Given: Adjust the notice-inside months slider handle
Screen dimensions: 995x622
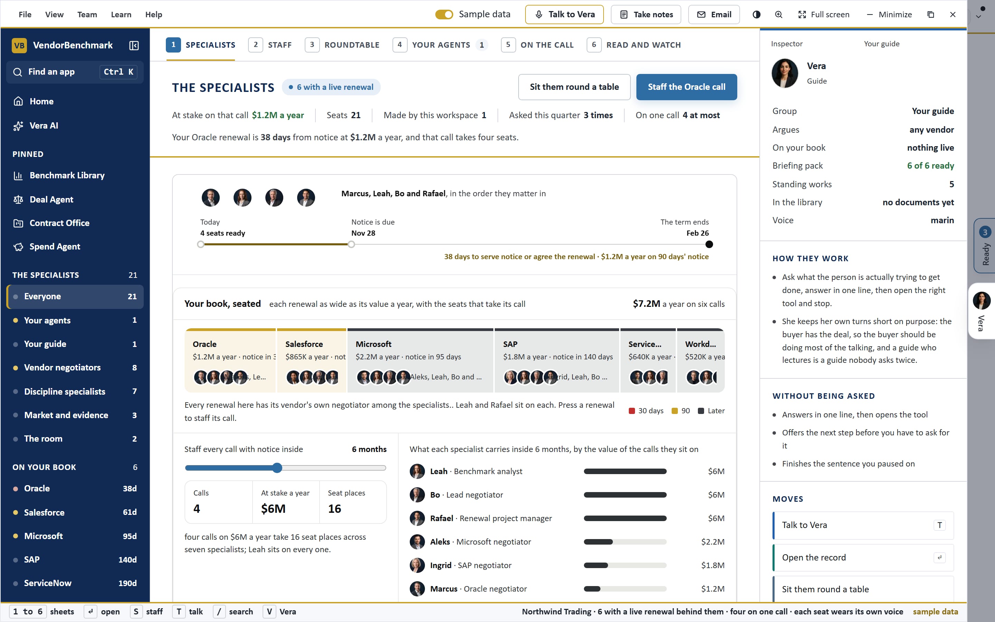Looking at the screenshot, I should click(277, 468).
